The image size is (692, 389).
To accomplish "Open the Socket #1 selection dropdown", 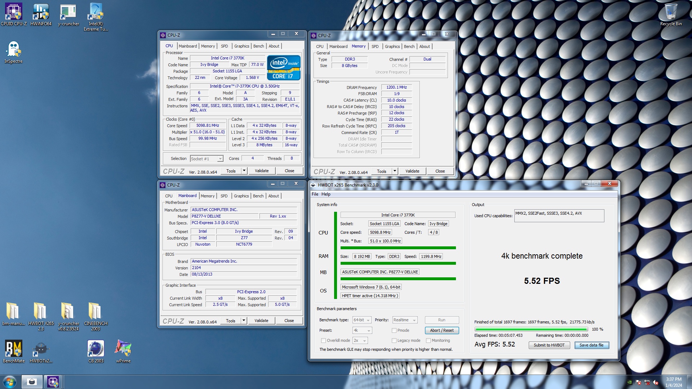I will (207, 158).
